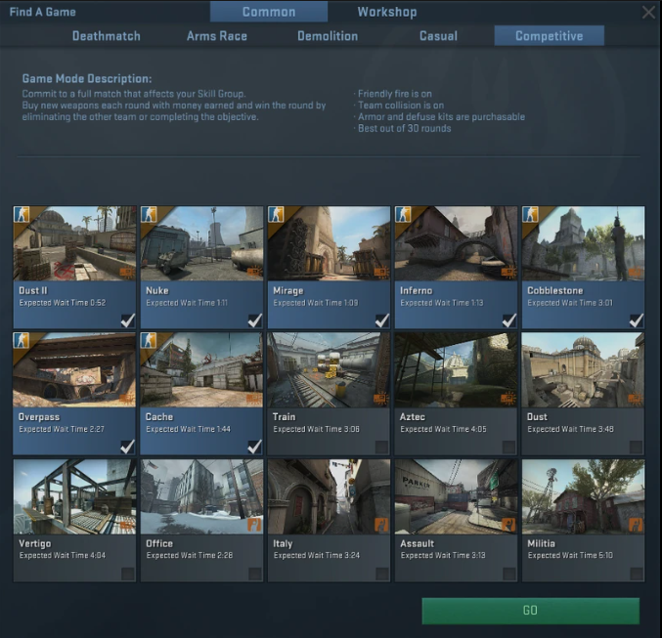Click bomb defusal icon on Mirage thumbnail
This screenshot has width=662, height=638.
[x=381, y=273]
